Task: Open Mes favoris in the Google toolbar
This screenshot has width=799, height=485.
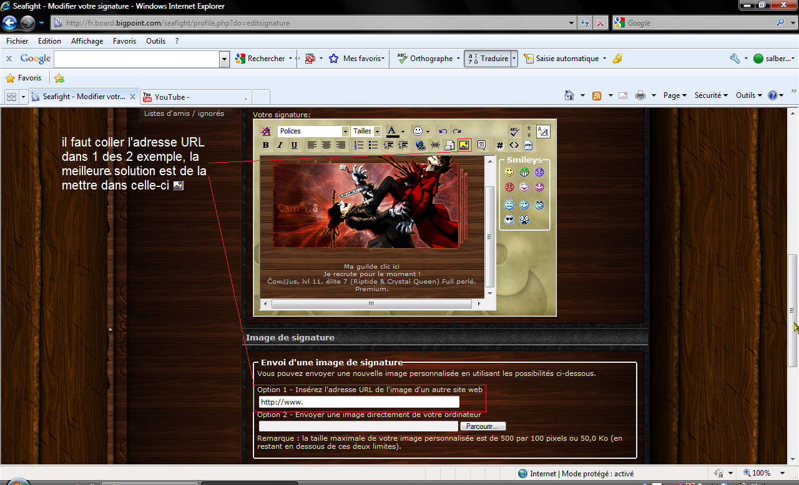Action: click(x=356, y=59)
